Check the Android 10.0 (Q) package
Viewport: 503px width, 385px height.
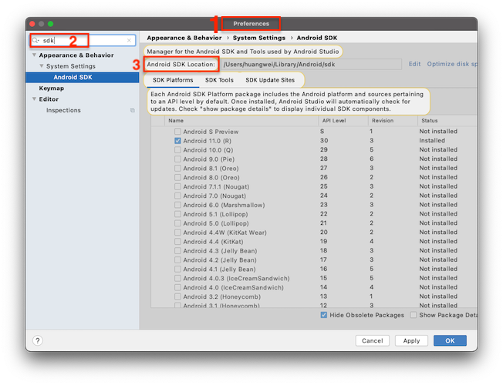[178, 150]
